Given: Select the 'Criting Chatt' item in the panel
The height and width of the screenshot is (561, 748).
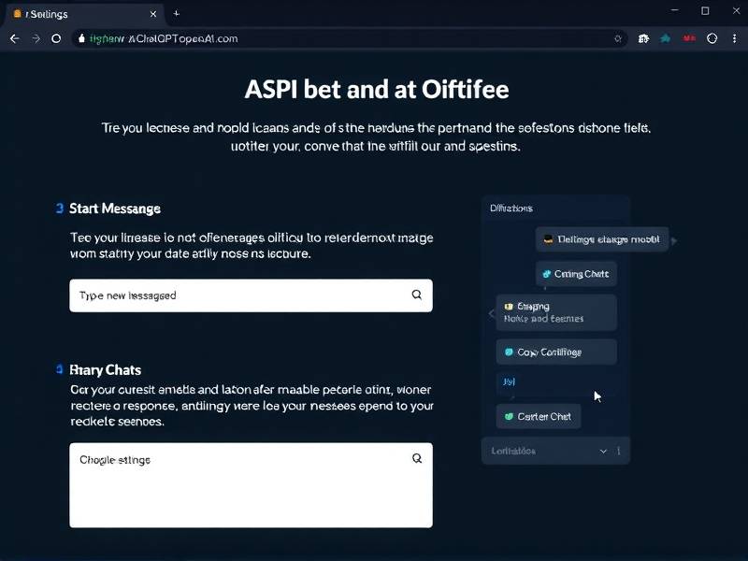Looking at the screenshot, I should pyautogui.click(x=575, y=274).
